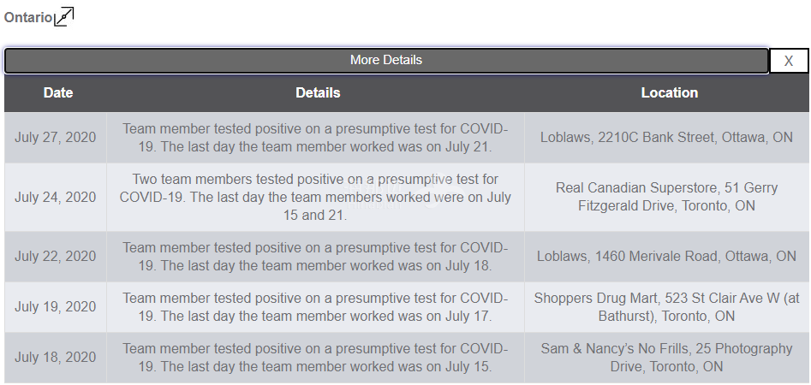Click details with last day July 18
811x385 pixels.
(x=315, y=257)
